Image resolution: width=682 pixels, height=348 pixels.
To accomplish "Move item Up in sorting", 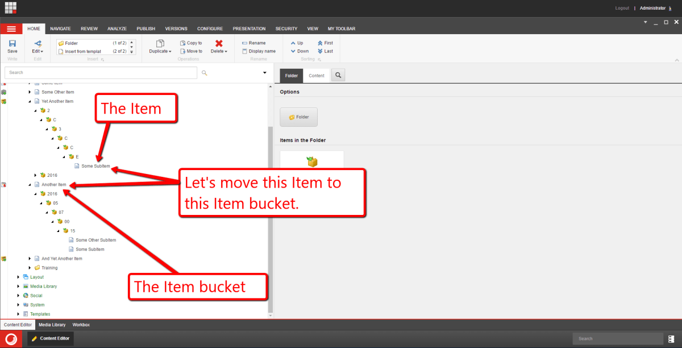I will tap(297, 43).
